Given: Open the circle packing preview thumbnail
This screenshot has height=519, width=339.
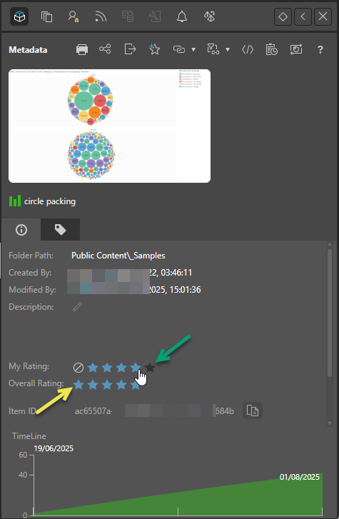Looking at the screenshot, I should (109, 126).
